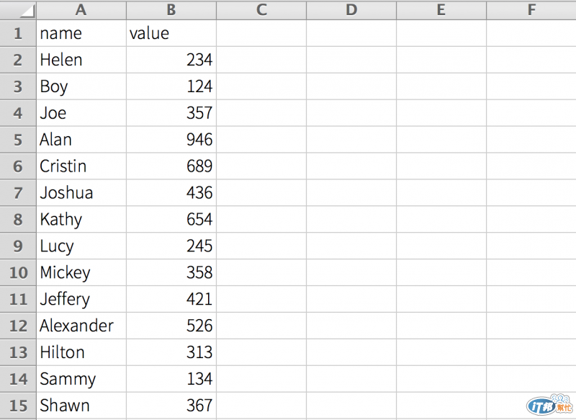Click the cell with value 689

pyautogui.click(x=171, y=166)
